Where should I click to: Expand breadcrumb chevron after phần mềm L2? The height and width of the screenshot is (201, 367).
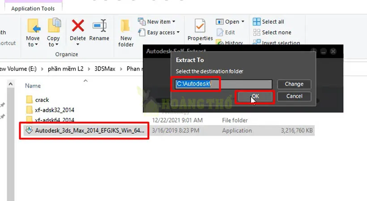pyautogui.click(x=89, y=69)
